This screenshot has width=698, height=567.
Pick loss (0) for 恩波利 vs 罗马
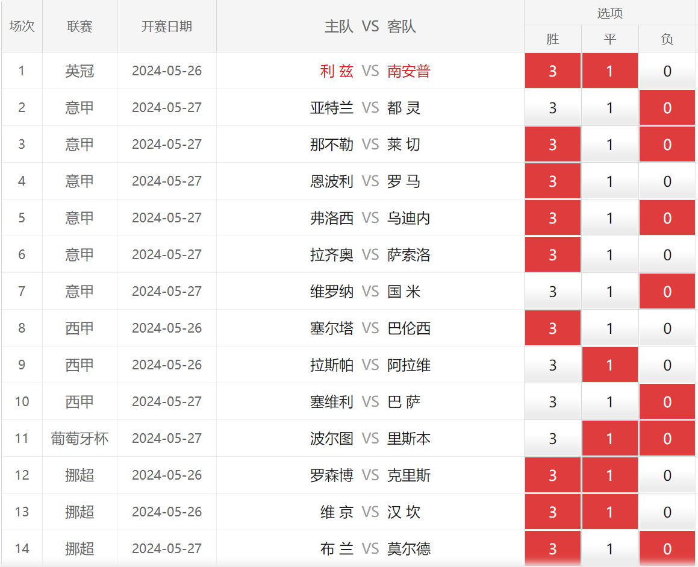click(667, 181)
